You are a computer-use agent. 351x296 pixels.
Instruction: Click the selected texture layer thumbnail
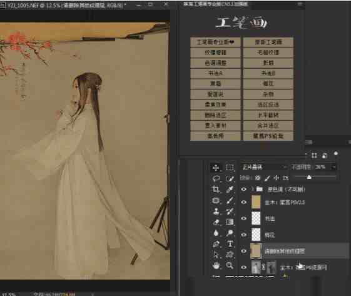[x=256, y=251]
